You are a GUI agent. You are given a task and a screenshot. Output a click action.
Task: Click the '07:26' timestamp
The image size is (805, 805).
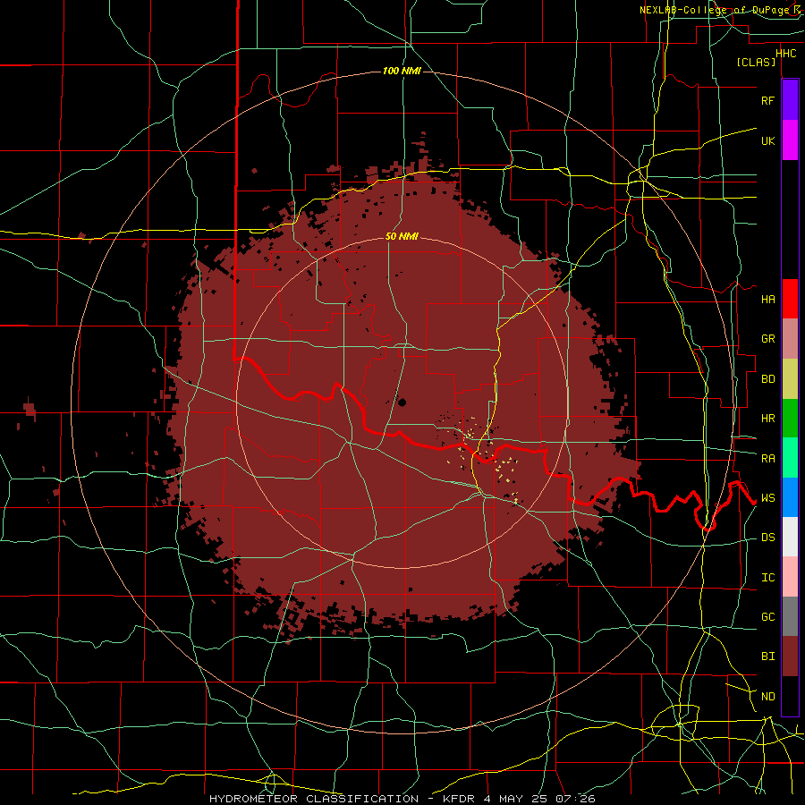576,799
